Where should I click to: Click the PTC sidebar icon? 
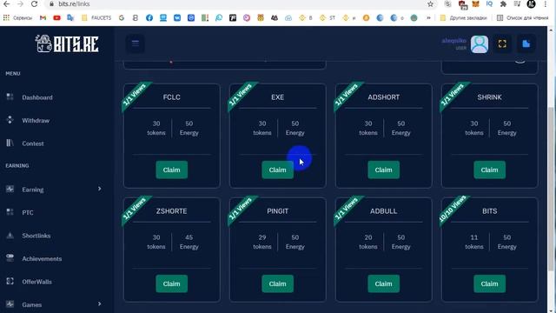click(10, 212)
